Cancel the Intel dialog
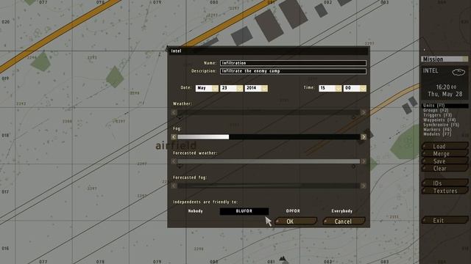471x264 pixels. 344,221
